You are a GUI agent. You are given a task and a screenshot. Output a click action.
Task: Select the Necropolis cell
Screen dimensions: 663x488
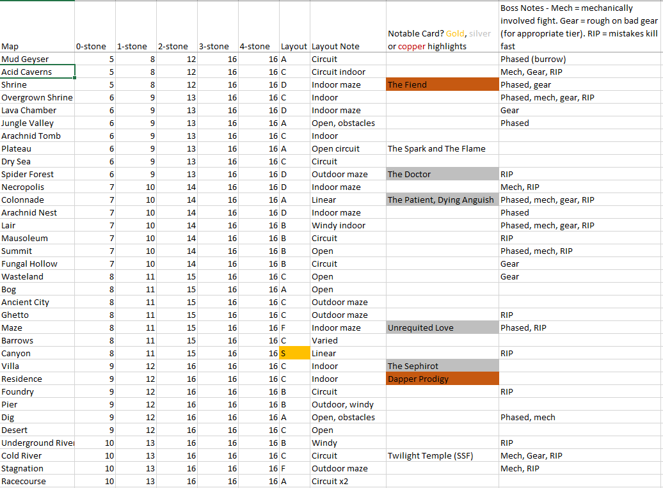pos(37,187)
